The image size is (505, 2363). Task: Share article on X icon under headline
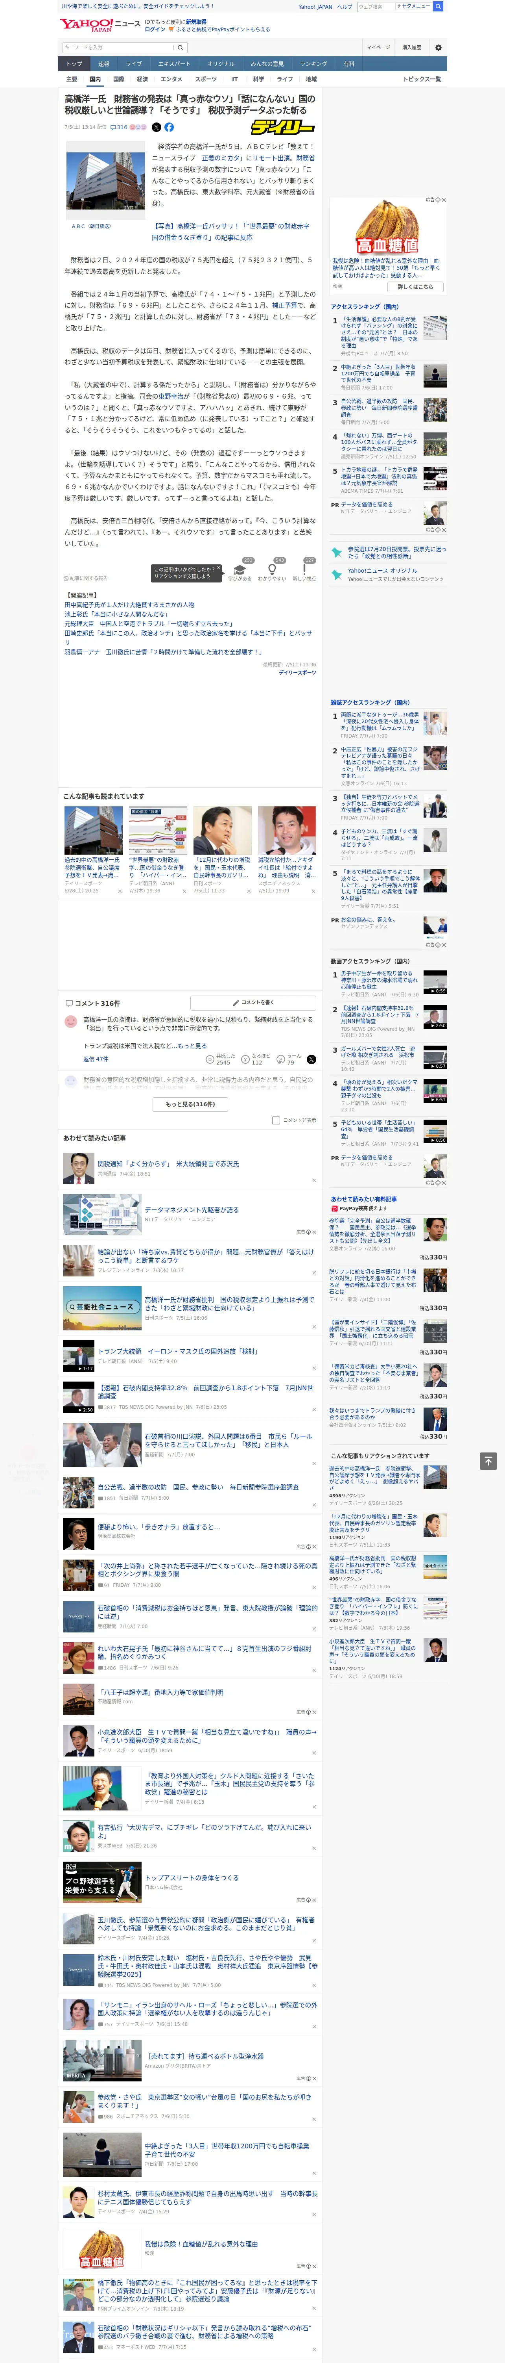pyautogui.click(x=156, y=128)
